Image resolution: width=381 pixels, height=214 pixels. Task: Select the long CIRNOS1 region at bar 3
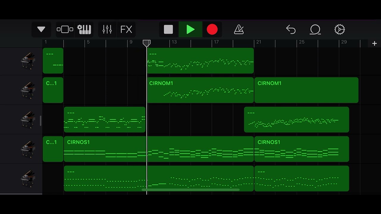pos(159,149)
